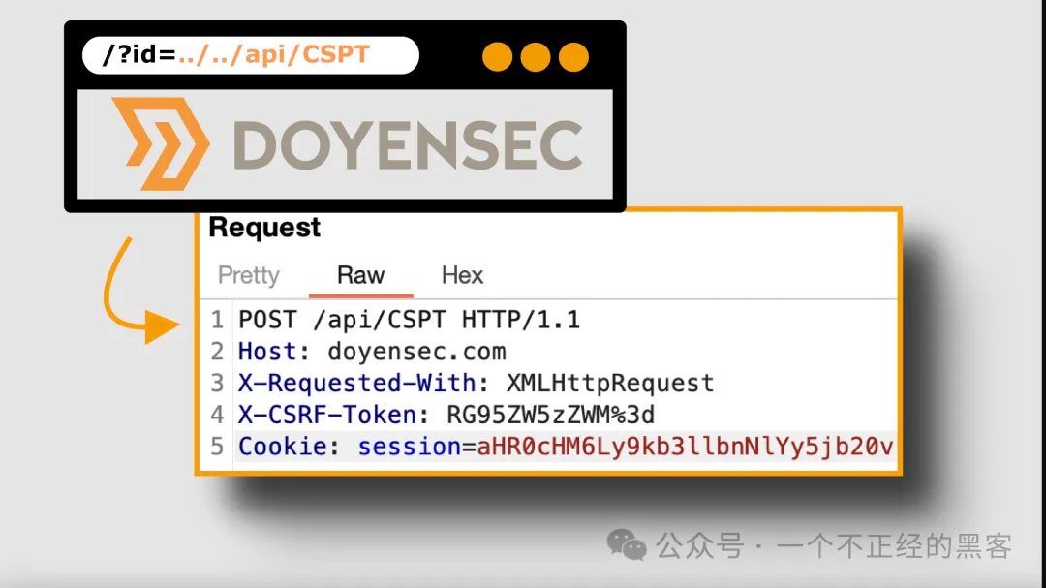The height and width of the screenshot is (588, 1046).
Task: Select the Raw tab
Action: click(360, 275)
